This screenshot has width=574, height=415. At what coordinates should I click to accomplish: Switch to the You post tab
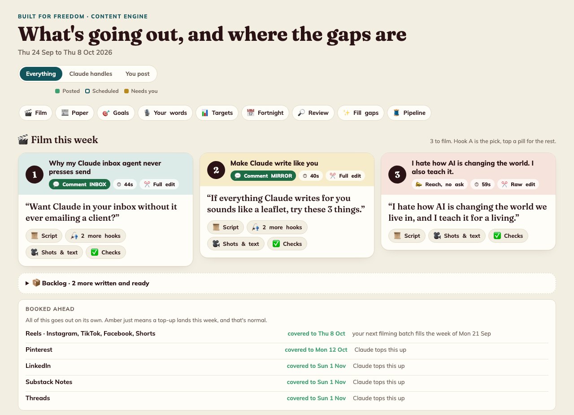[138, 74]
